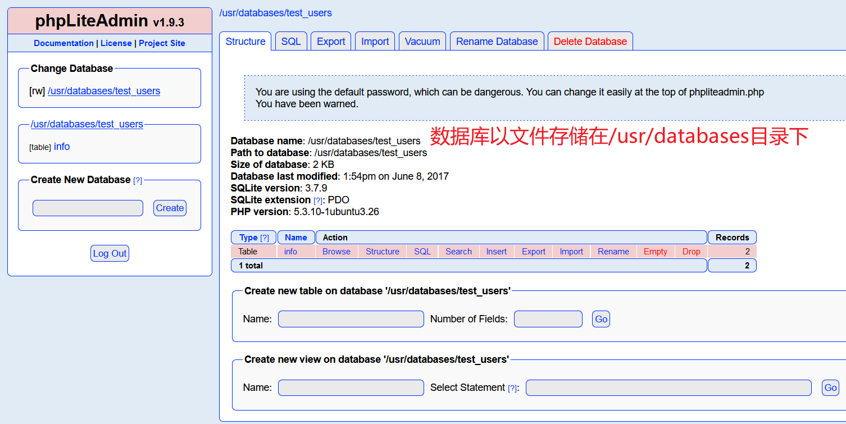Drop the info table
The image size is (846, 424).
click(692, 252)
